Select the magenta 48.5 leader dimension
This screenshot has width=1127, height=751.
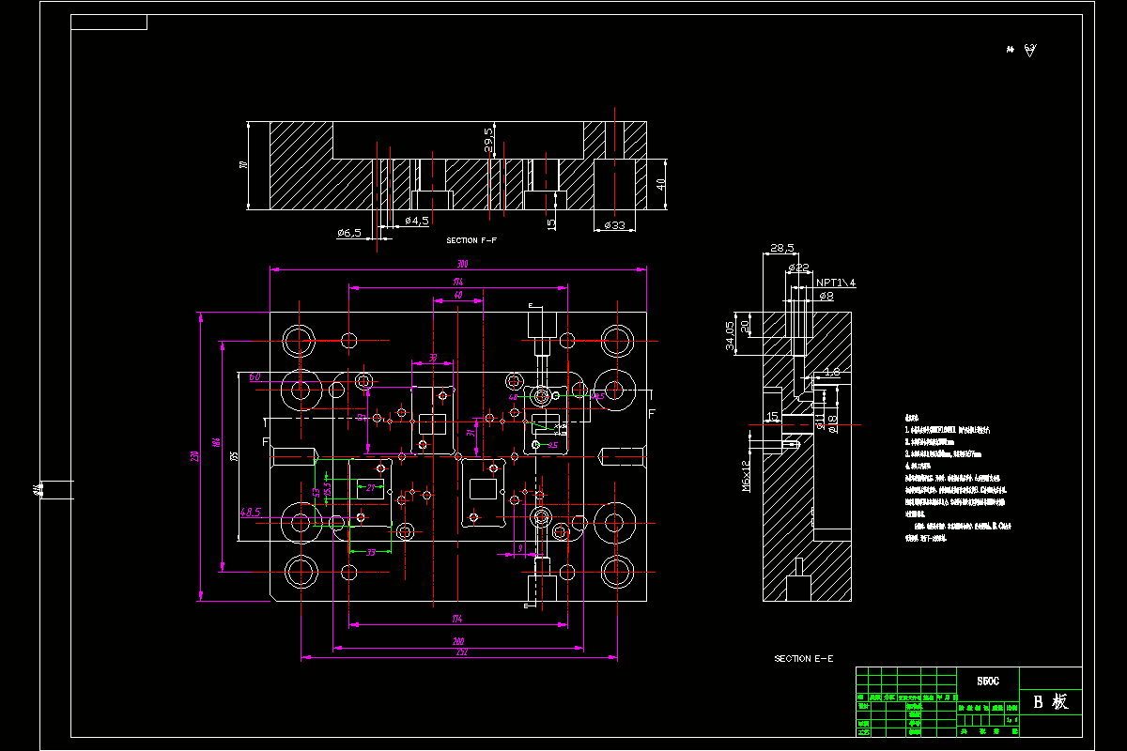251,513
